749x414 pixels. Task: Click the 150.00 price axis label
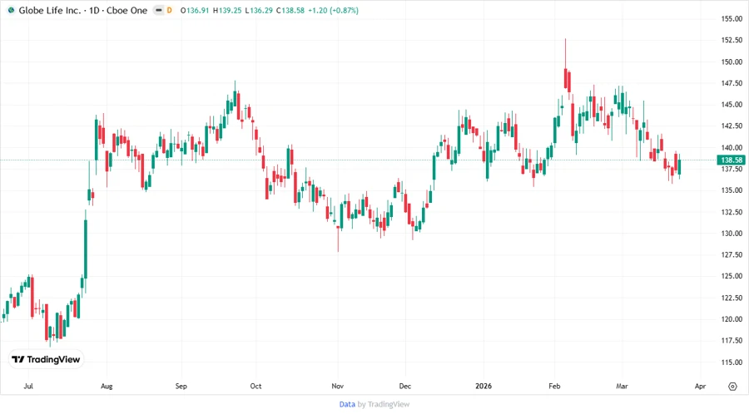click(732, 62)
